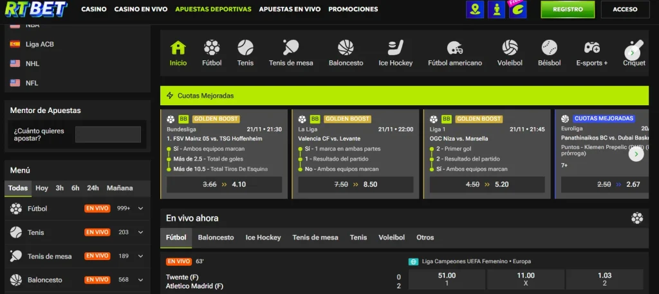Click EN VIVO badge on Fútbol menu row

(97, 209)
